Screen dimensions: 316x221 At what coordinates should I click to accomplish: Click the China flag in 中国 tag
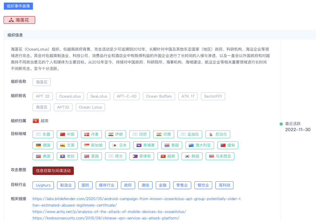63,134
